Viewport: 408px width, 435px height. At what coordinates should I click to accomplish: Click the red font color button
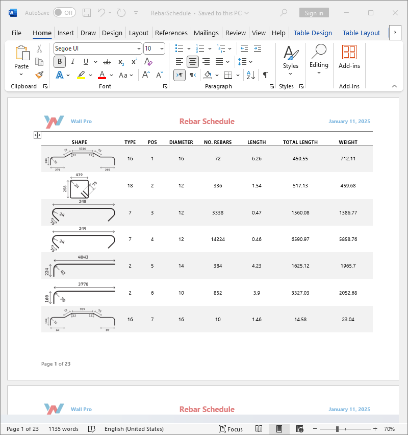pyautogui.click(x=102, y=75)
